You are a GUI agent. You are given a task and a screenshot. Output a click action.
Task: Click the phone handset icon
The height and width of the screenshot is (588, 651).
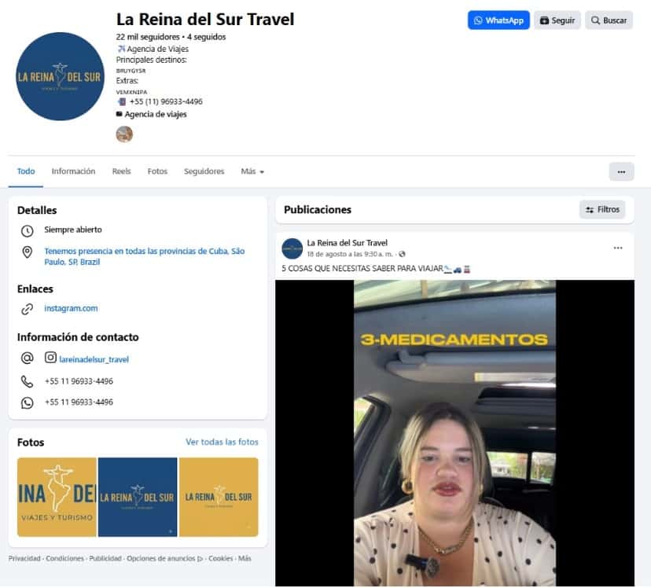click(x=28, y=381)
